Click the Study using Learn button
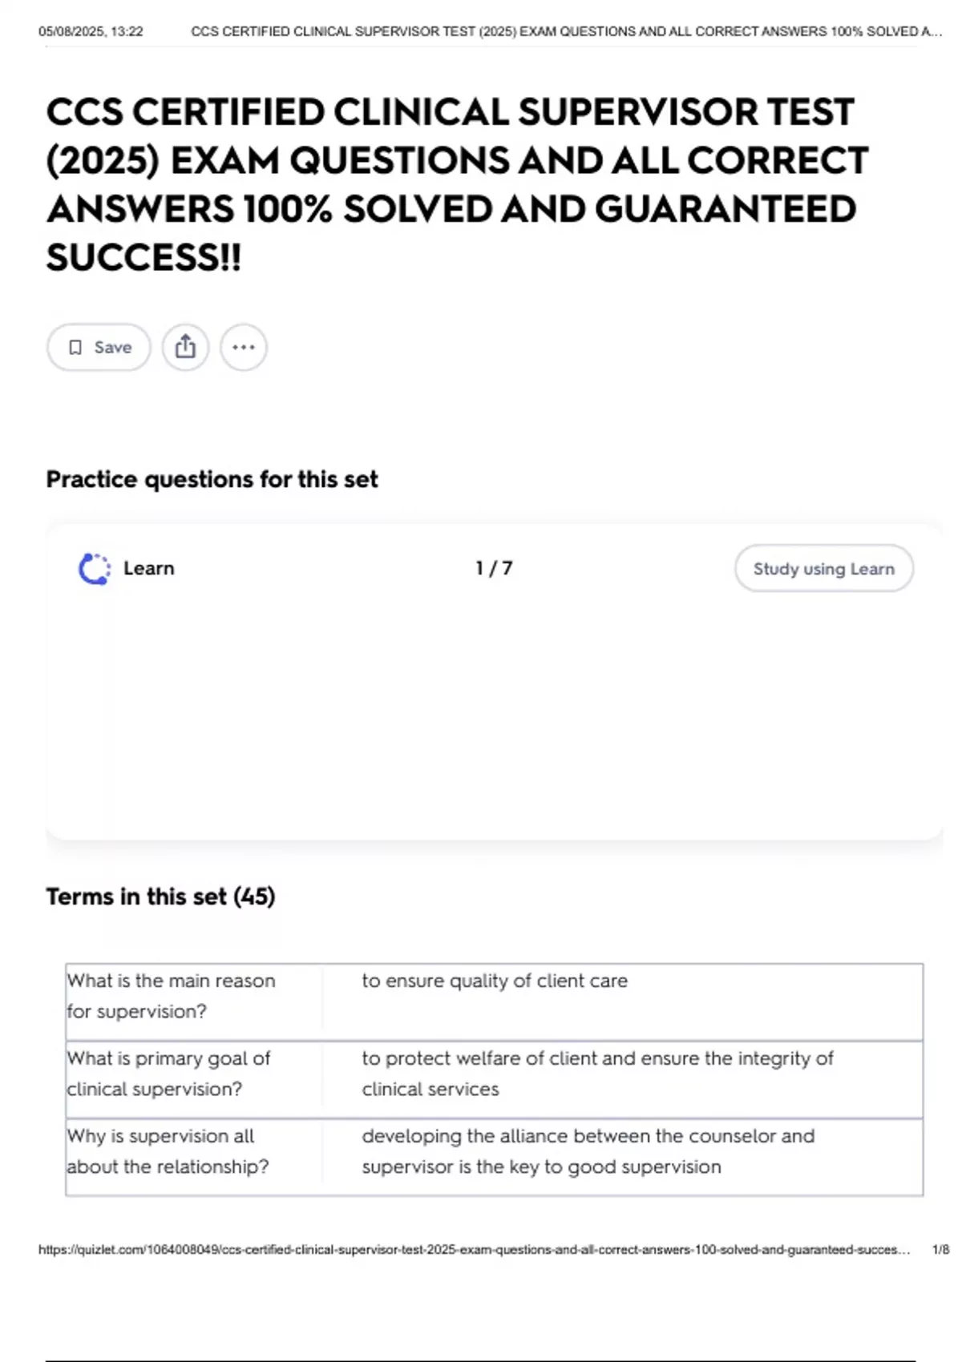Image resolution: width=962 pixels, height=1362 pixels. point(823,569)
